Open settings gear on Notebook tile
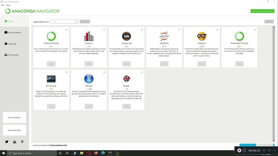 coord(179,29)
